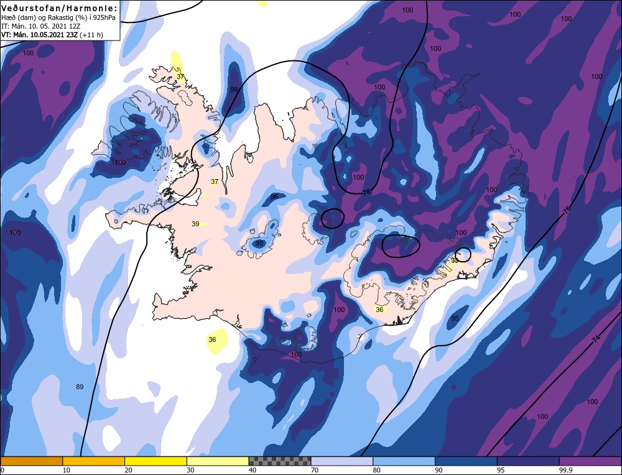Click the '74' height contour label

596,339
